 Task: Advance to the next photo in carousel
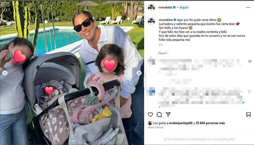tap(139, 73)
